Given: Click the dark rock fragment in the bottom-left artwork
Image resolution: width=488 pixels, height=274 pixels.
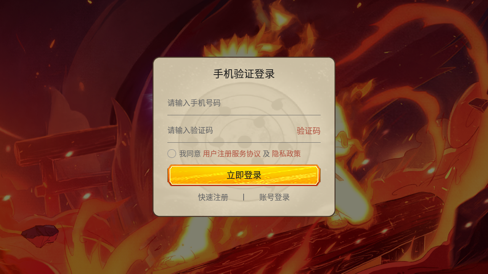Looking at the screenshot, I should click(x=40, y=234).
